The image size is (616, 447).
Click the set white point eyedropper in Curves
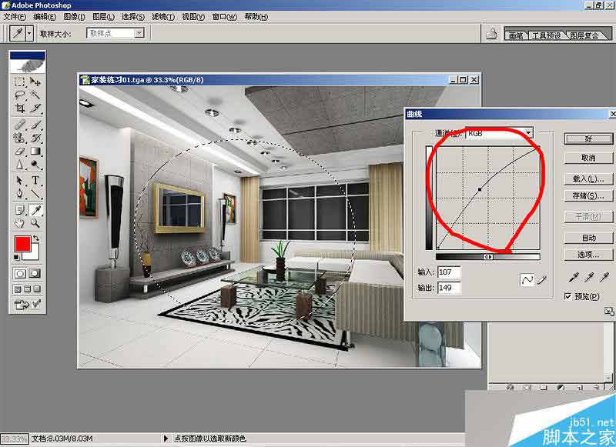604,278
